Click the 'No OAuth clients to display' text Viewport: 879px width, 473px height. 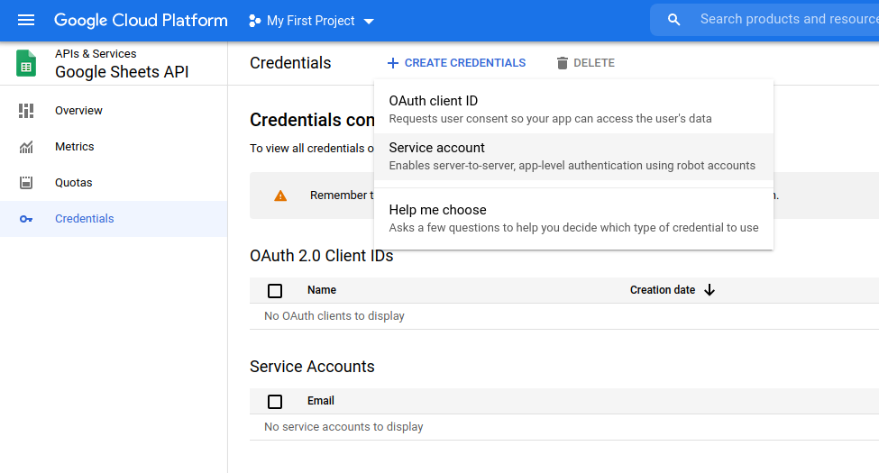[x=334, y=316]
